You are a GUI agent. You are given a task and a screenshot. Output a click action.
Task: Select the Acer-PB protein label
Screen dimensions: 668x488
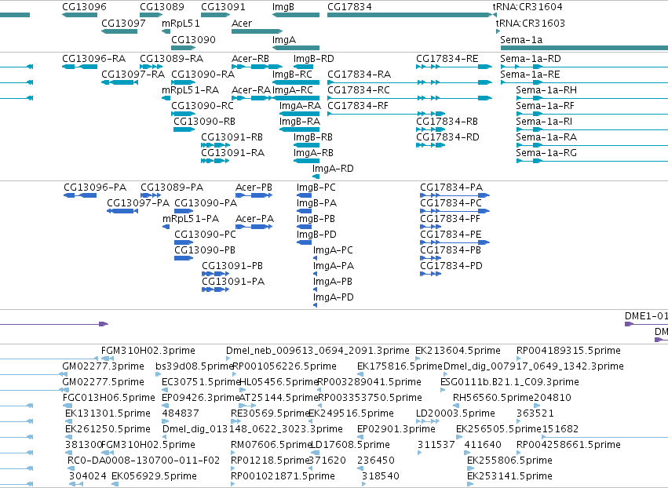254,188
